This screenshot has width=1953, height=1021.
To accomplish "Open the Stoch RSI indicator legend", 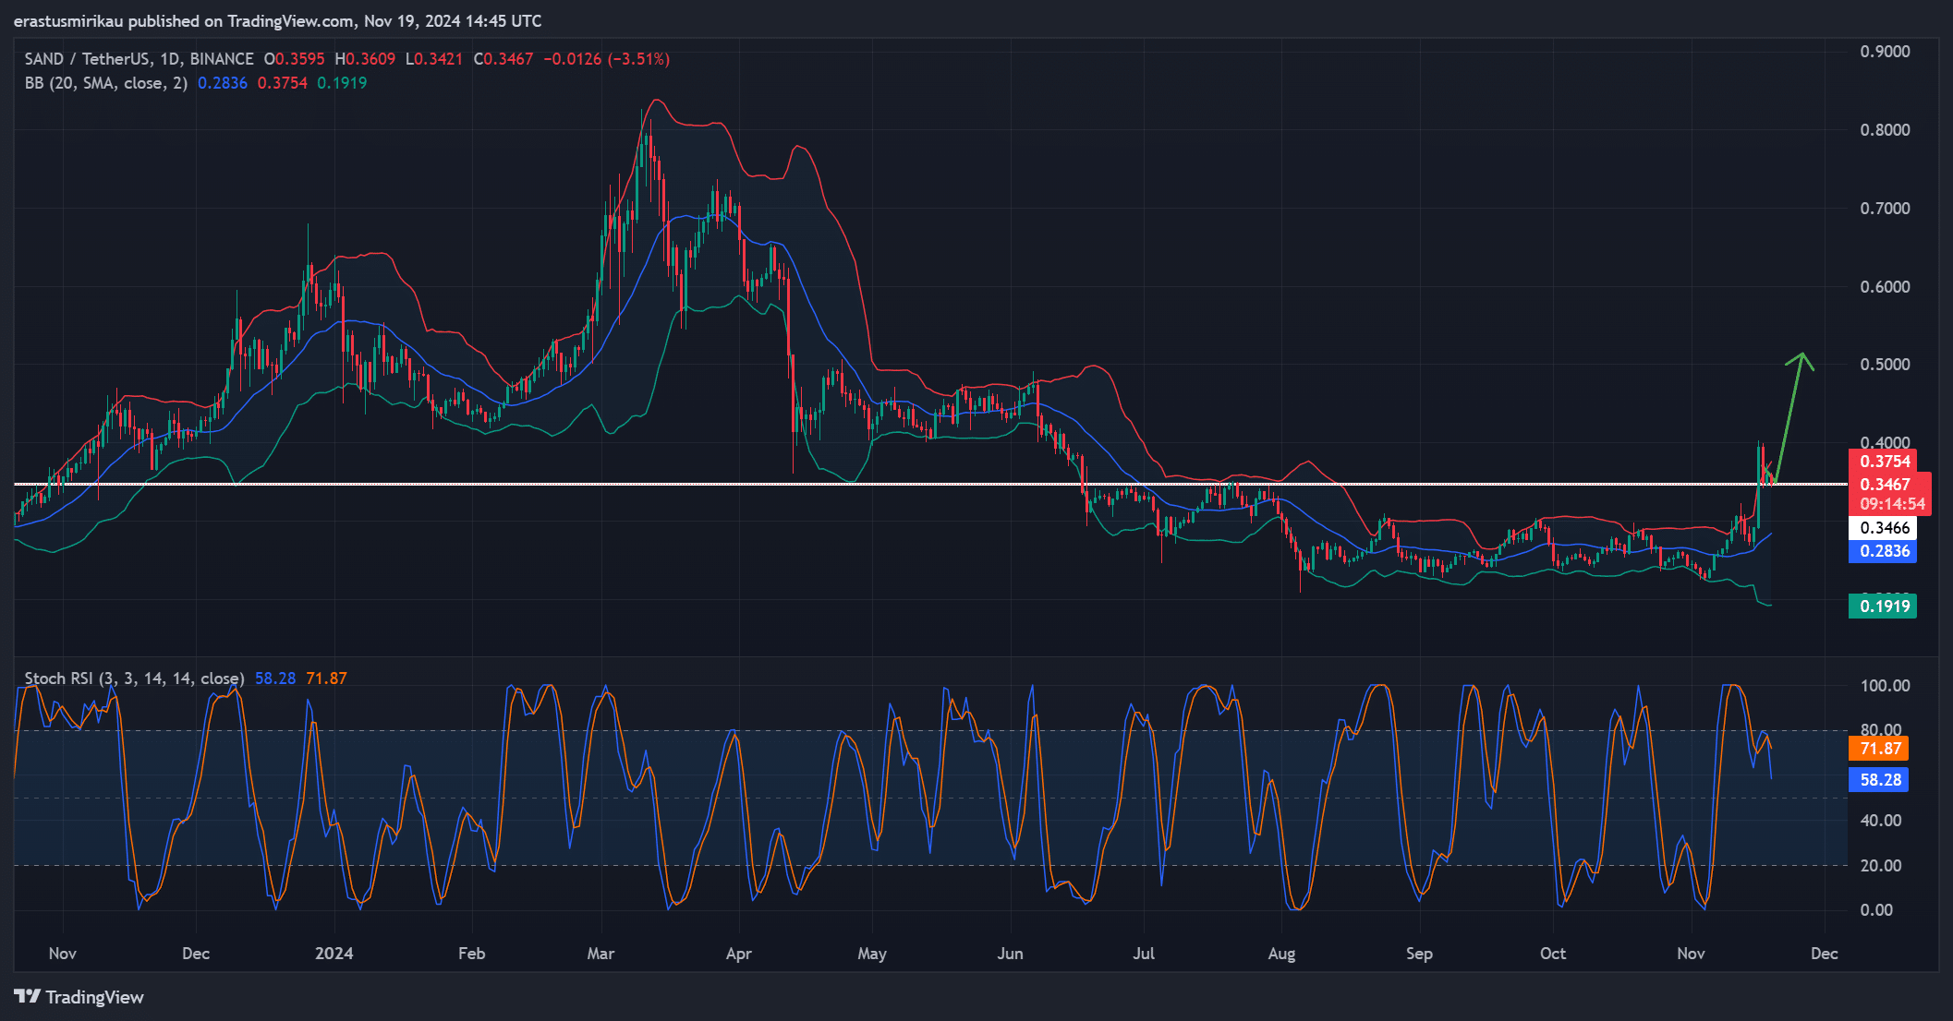I will coord(134,679).
